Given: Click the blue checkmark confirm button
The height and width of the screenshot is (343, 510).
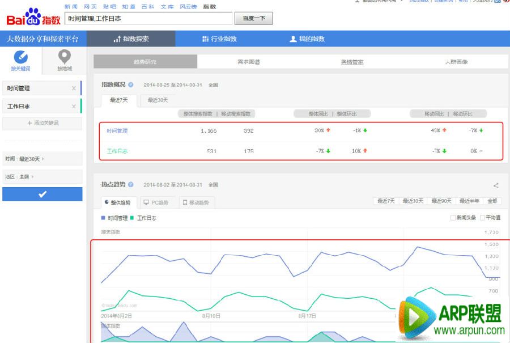Looking at the screenshot, I should (x=42, y=194).
